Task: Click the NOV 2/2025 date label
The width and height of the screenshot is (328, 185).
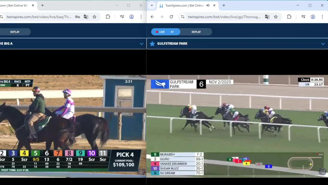Action: pyautogui.click(x=220, y=82)
